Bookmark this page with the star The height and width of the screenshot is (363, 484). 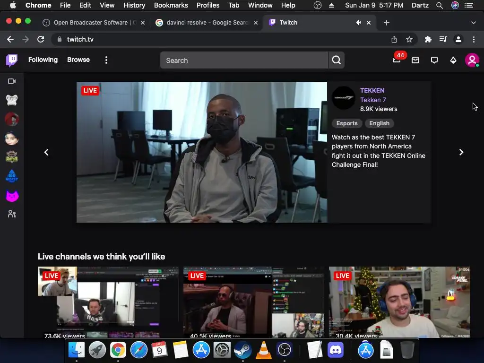409,39
